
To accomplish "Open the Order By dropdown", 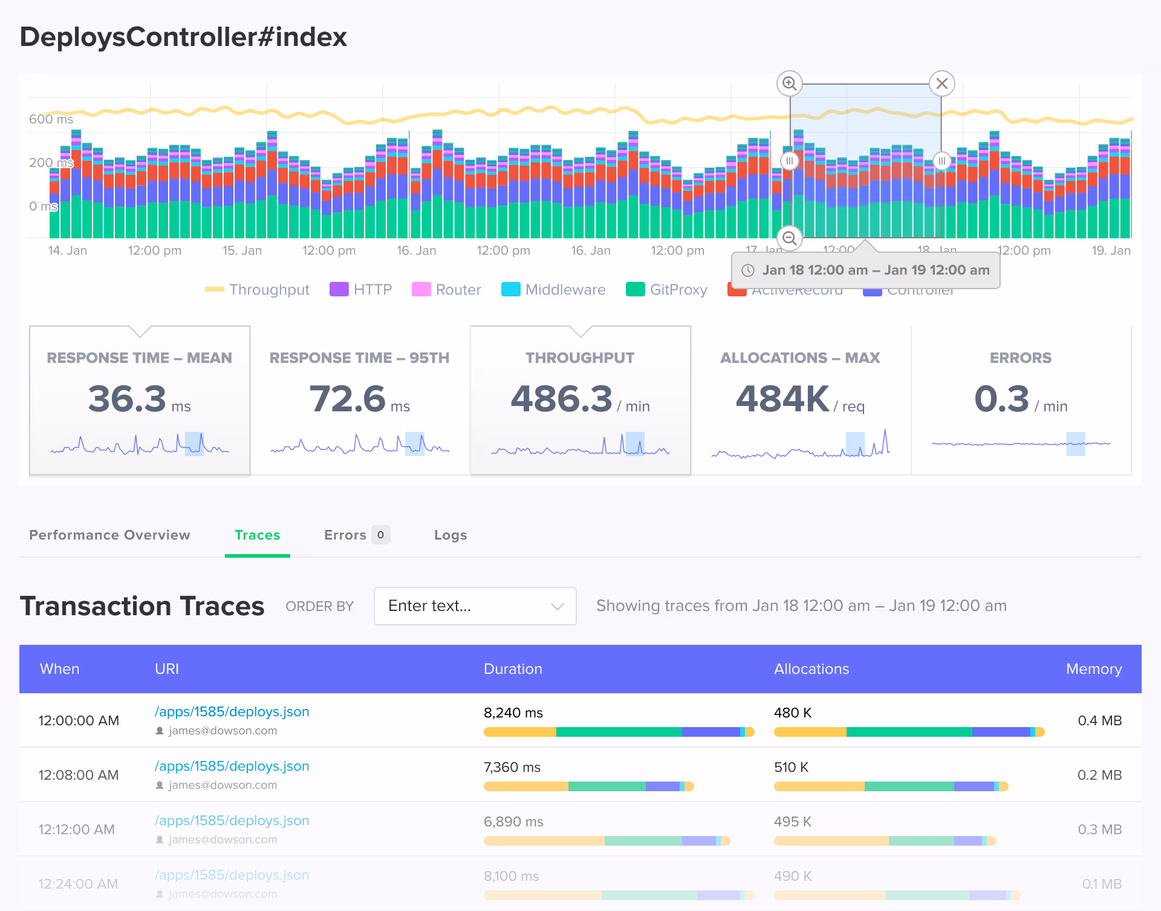I will click(x=475, y=606).
